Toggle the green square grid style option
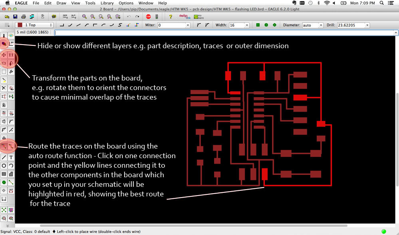Image resolution: width=399 pixels, height=235 pixels. 258,24
